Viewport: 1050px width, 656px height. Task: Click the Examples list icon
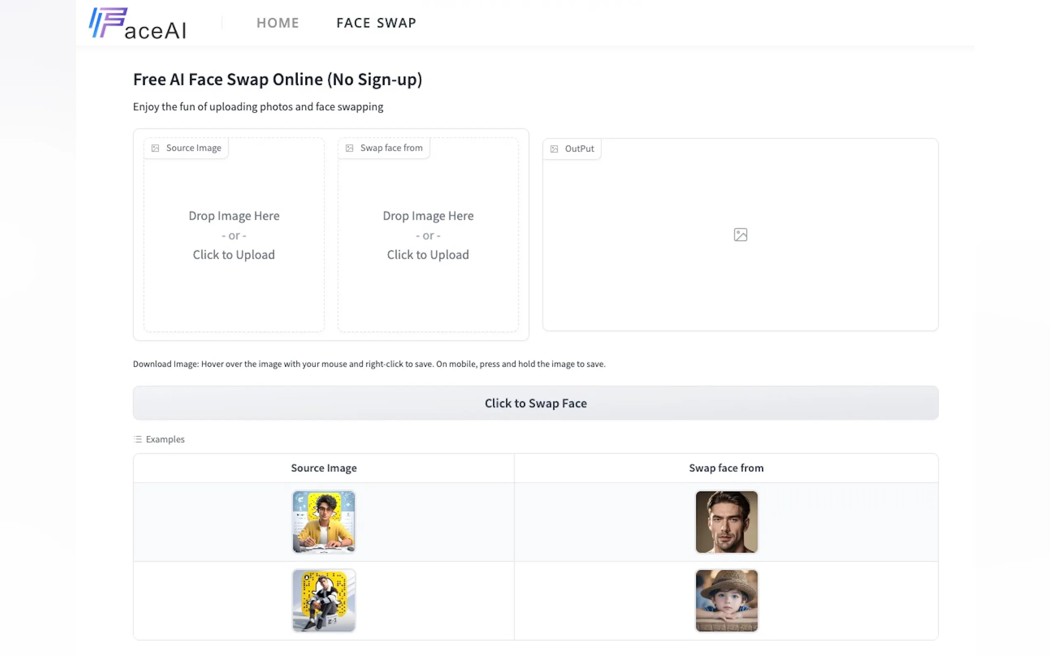pyautogui.click(x=138, y=439)
